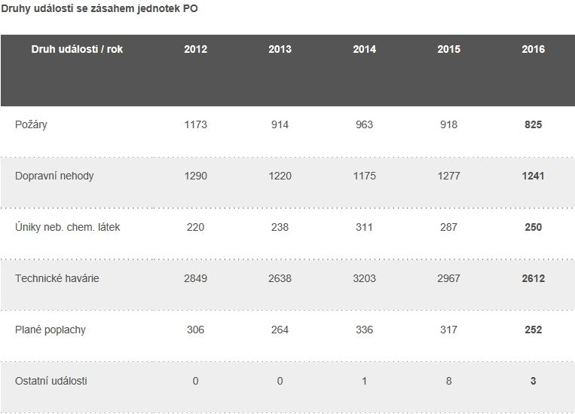Select the Dopravní nehody row label
The width and height of the screenshot is (575, 414).
[x=54, y=176]
